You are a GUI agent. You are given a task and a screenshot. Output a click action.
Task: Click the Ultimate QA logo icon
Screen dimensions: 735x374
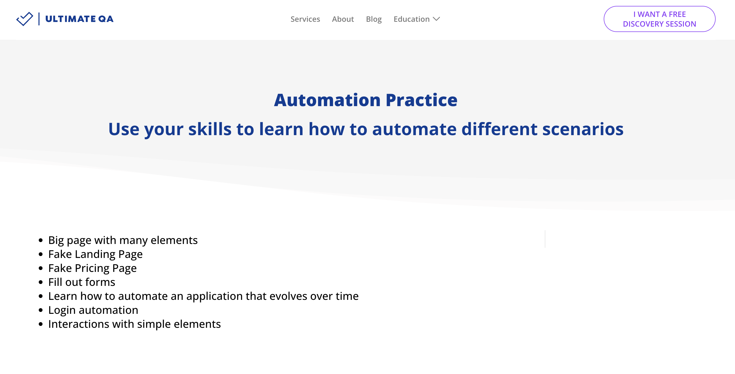(x=24, y=19)
